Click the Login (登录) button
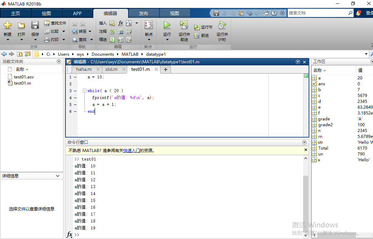 369,13
